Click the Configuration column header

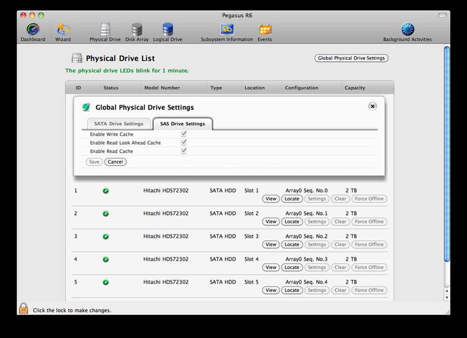tap(301, 87)
